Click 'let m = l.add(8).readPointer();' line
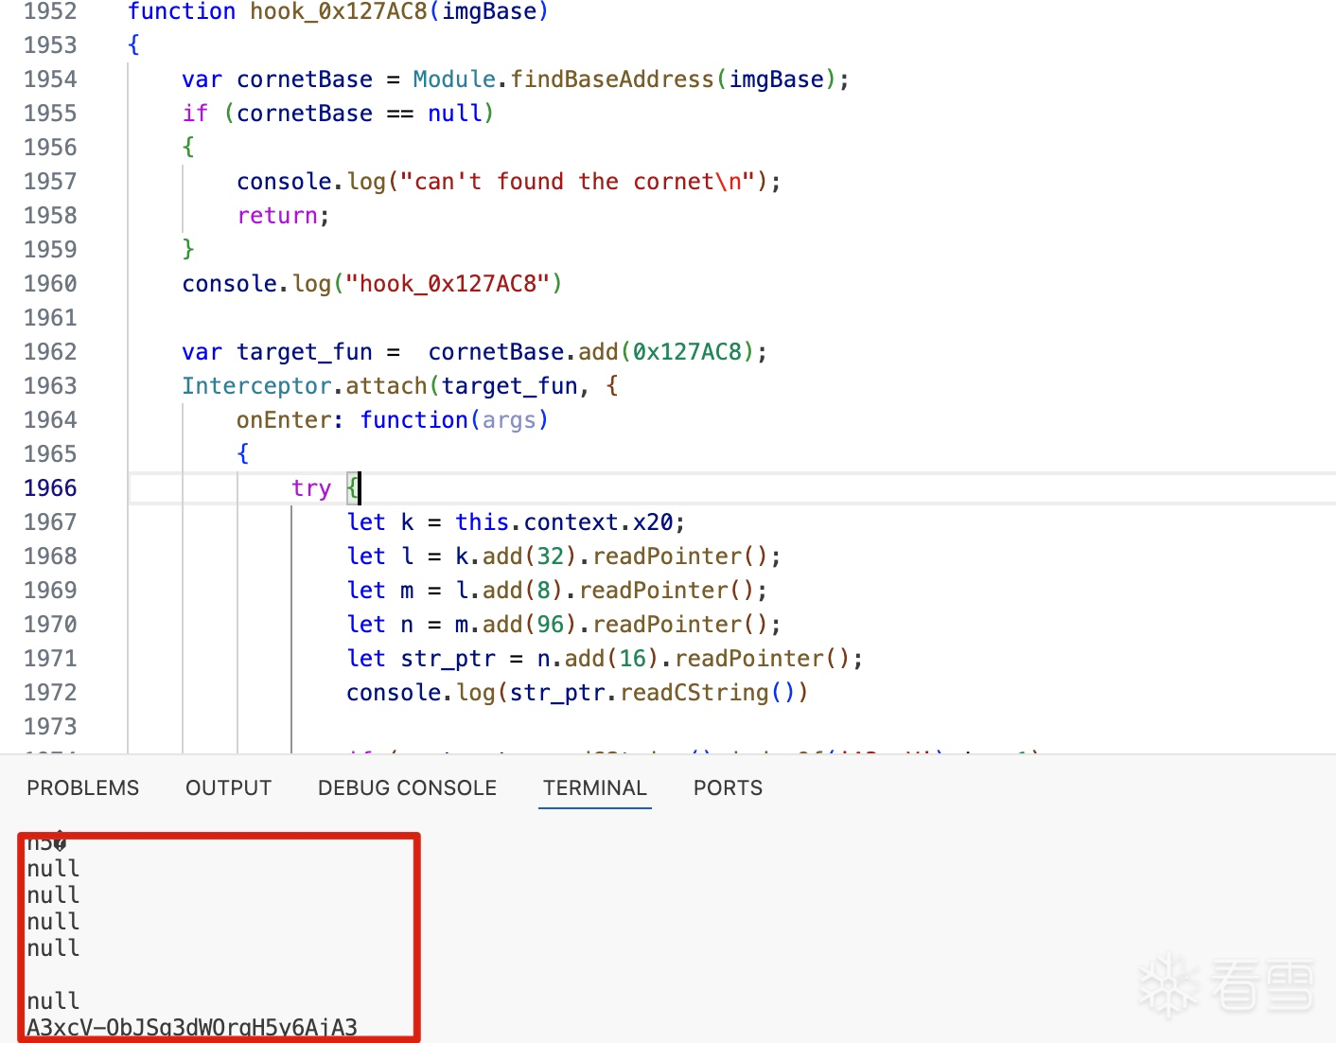 point(557,591)
